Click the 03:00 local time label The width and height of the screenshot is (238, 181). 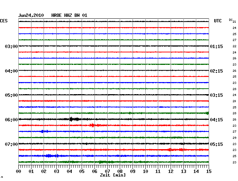click(x=11, y=46)
